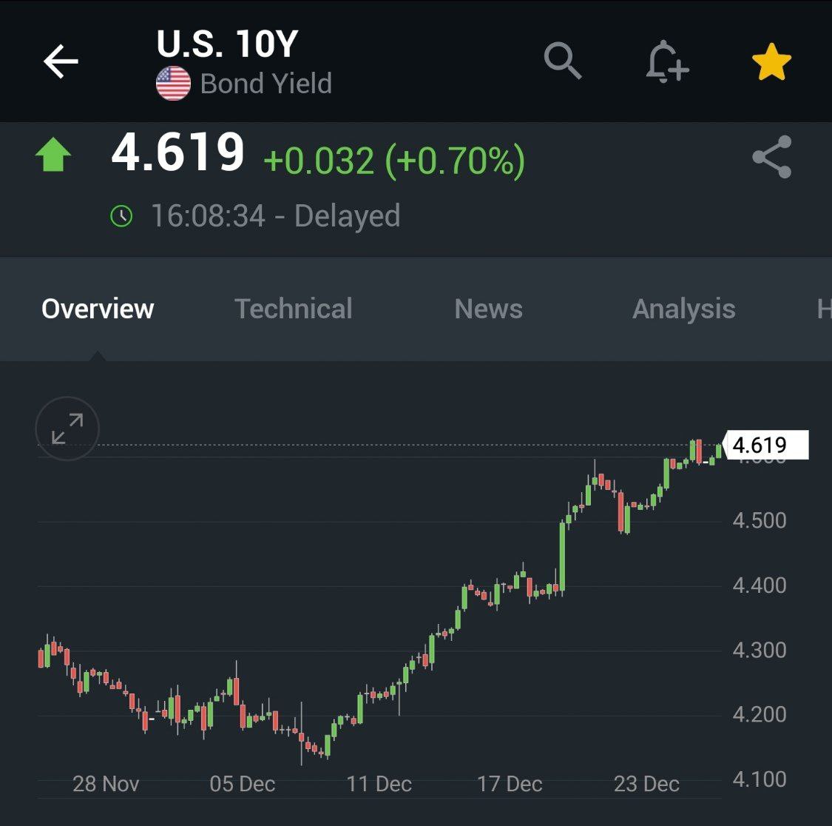Tap the green up arrow indicator
Image resolution: width=832 pixels, height=826 pixels.
point(53,155)
